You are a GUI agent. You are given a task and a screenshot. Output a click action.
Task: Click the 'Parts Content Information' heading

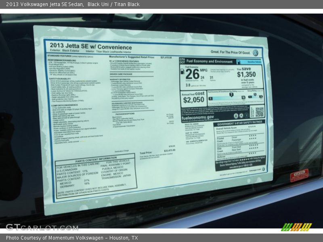pyautogui.click(x=96, y=160)
